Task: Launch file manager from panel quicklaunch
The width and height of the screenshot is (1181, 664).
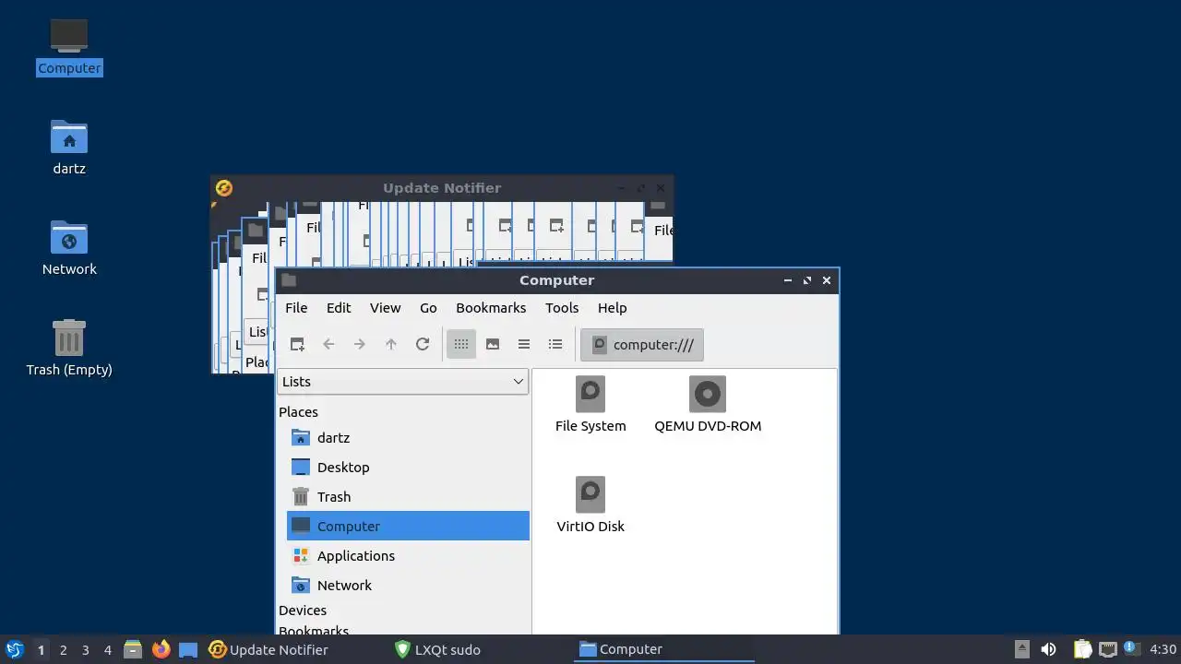Action: point(133,649)
